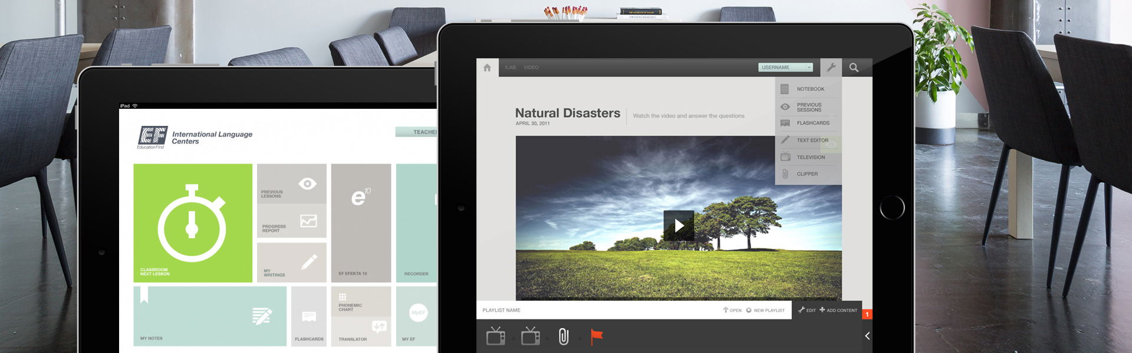Viewport: 1132px width, 353px height.
Task: Select Television in the tools menu
Action: pos(810,157)
